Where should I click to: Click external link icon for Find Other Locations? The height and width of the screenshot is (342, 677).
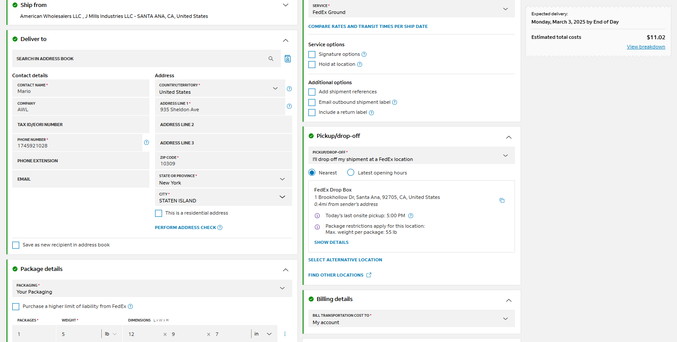[369, 275]
